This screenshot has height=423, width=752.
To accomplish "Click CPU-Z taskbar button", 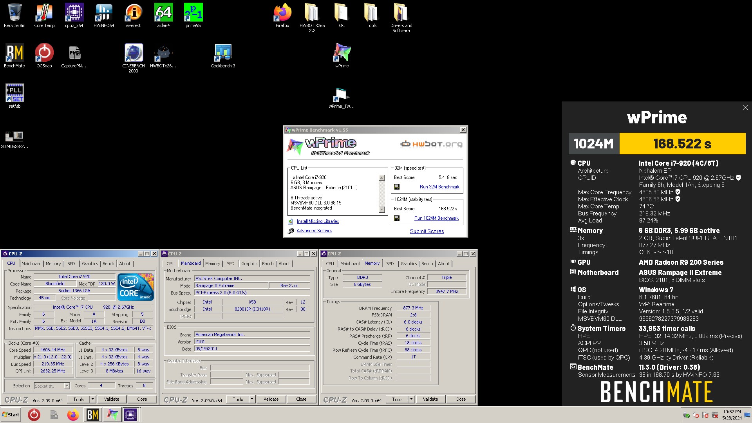I will (x=131, y=414).
